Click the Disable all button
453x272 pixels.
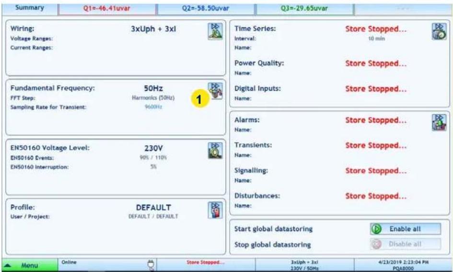point(406,244)
